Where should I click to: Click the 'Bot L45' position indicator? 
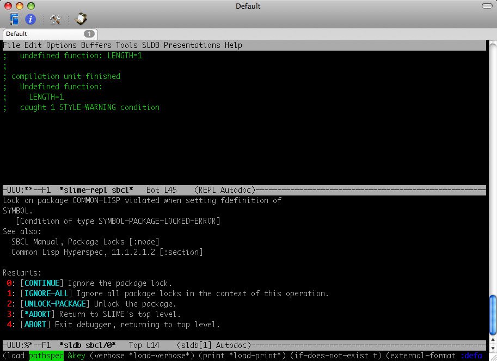(x=161, y=190)
